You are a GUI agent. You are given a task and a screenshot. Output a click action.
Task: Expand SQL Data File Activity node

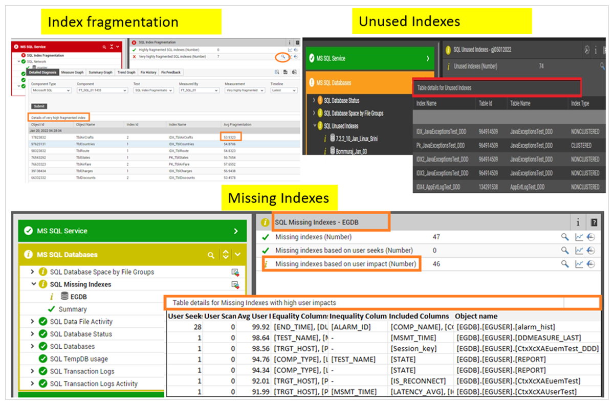33,322
